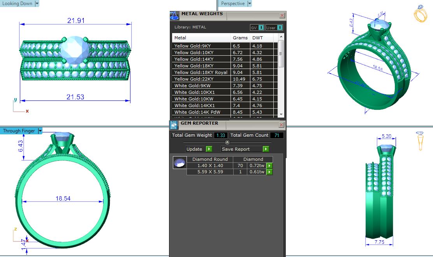Click the Diamond Round gem thumbnail
The height and width of the screenshot is (257, 433).
click(x=180, y=163)
